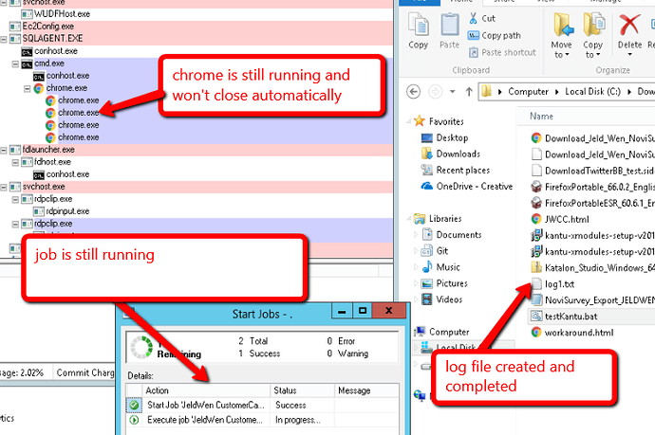Go up one folder with Up arrow

(469, 91)
